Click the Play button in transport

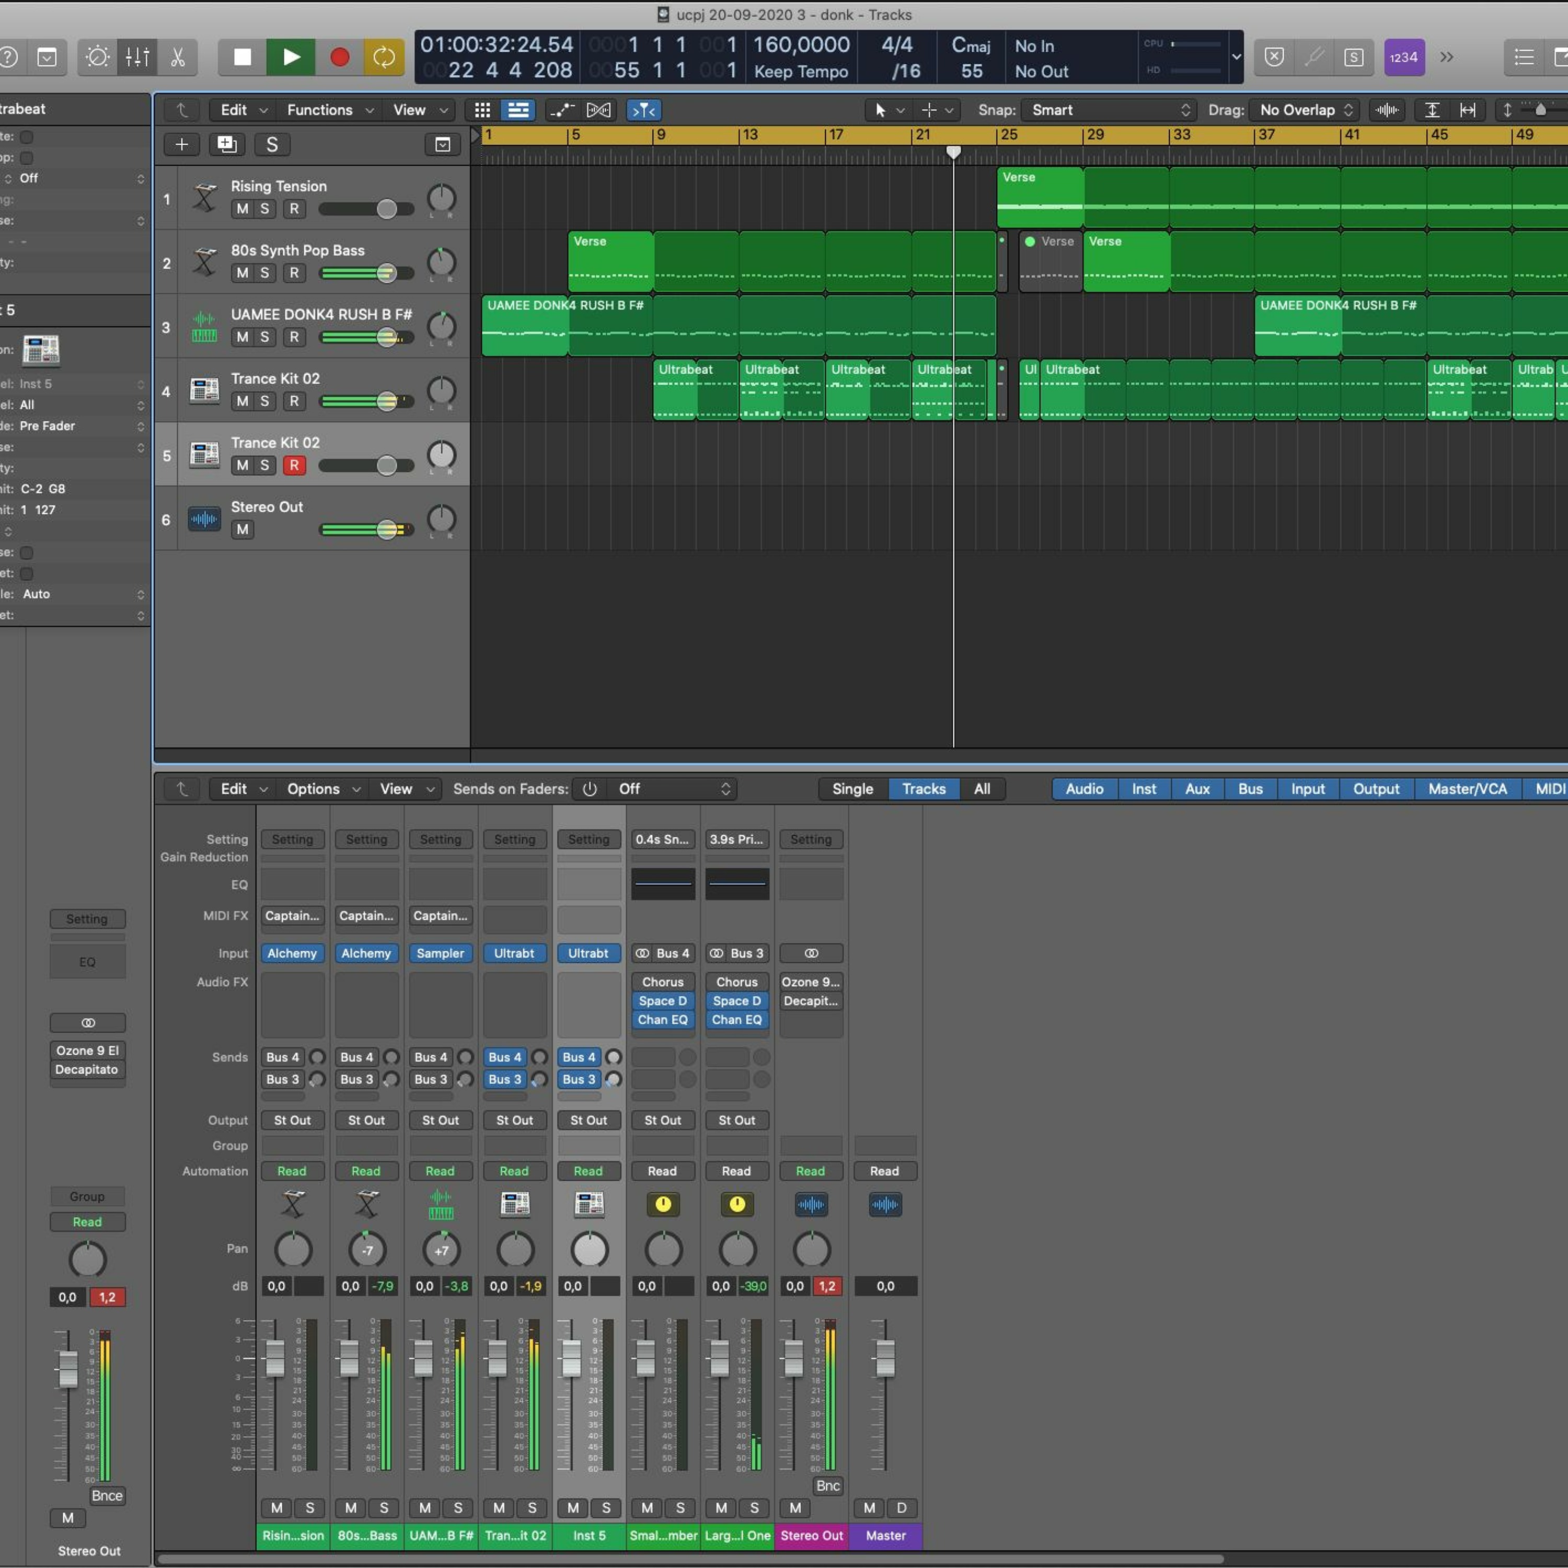tap(291, 57)
